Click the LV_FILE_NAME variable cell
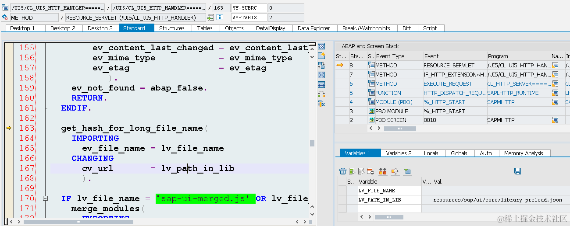570x226 pixels. pyautogui.click(x=389, y=191)
